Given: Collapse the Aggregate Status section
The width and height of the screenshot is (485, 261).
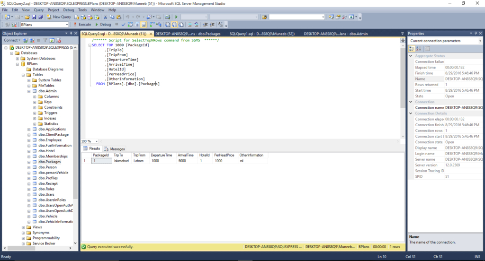Looking at the screenshot, I should (411, 56).
